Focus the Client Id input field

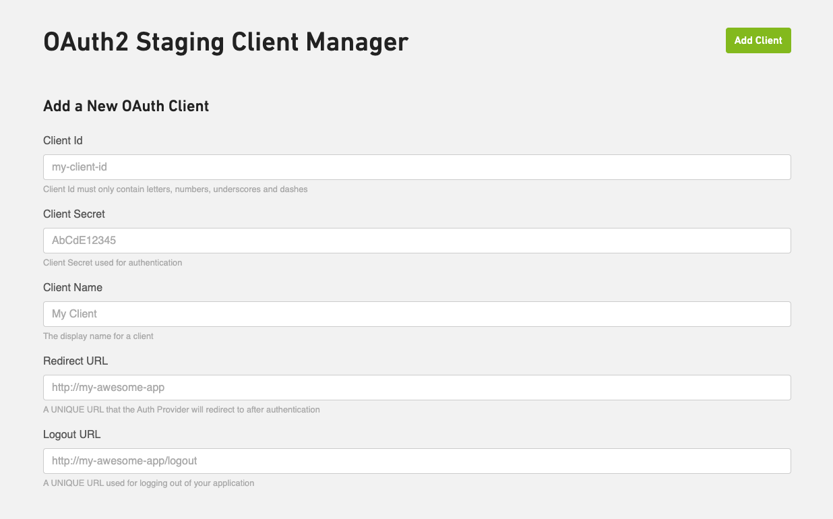click(x=416, y=167)
